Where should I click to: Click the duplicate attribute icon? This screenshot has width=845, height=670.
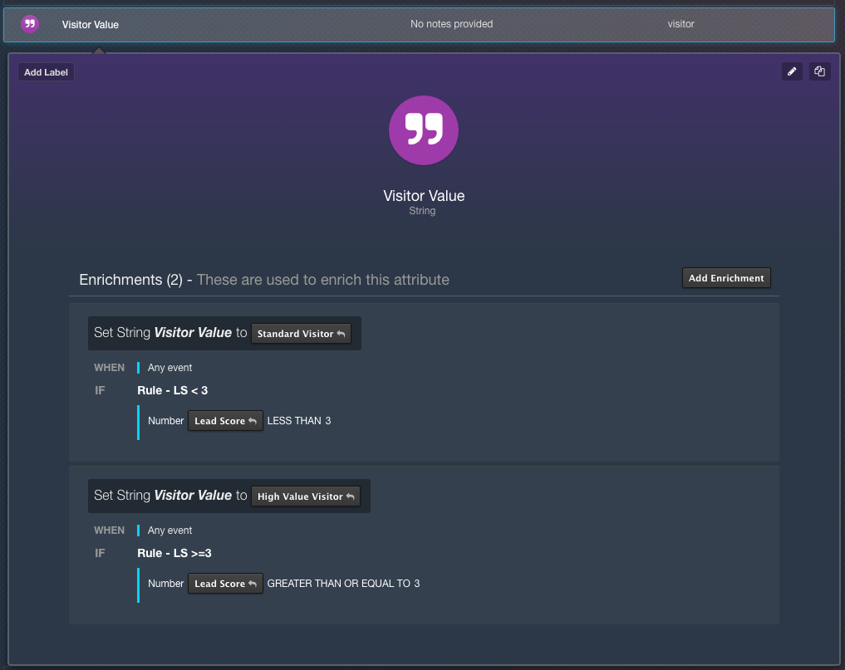(819, 72)
